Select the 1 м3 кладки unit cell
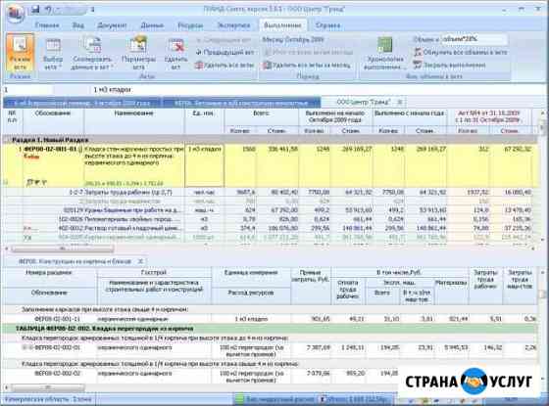The height and width of the screenshot is (406, 549). pos(205,166)
